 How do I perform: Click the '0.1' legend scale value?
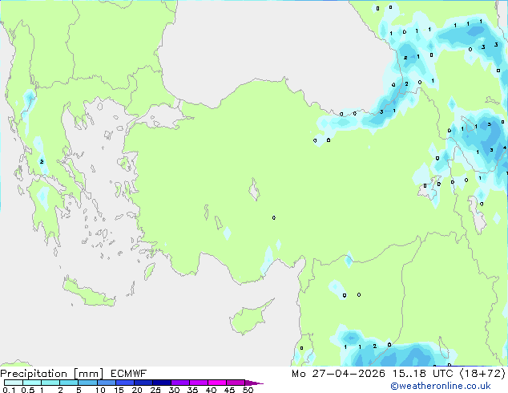coord(9,390)
